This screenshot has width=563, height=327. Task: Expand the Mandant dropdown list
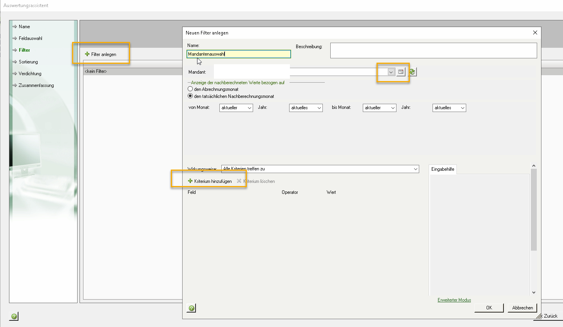[x=391, y=72]
